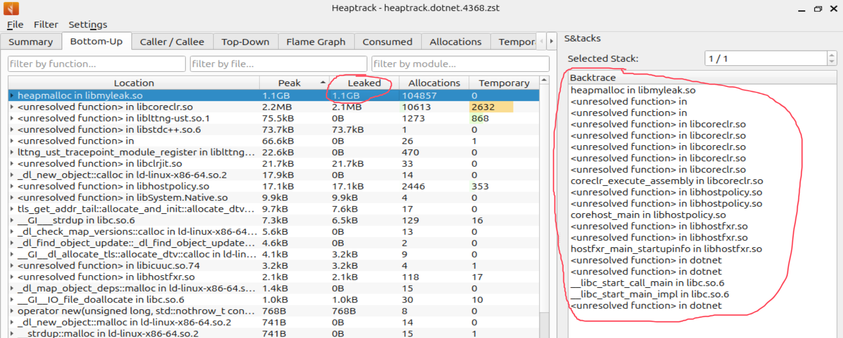This screenshot has width=843, height=338.
Task: Open the Settings menu
Action: tap(88, 24)
